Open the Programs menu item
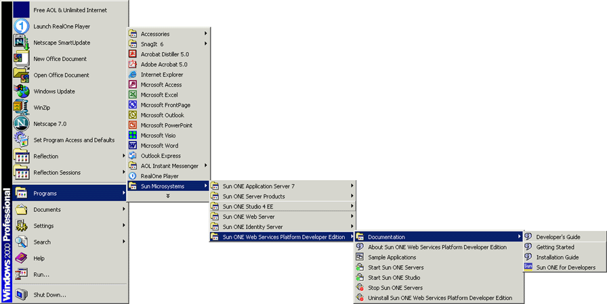Viewport: 607px width, 304px height. [x=70, y=193]
